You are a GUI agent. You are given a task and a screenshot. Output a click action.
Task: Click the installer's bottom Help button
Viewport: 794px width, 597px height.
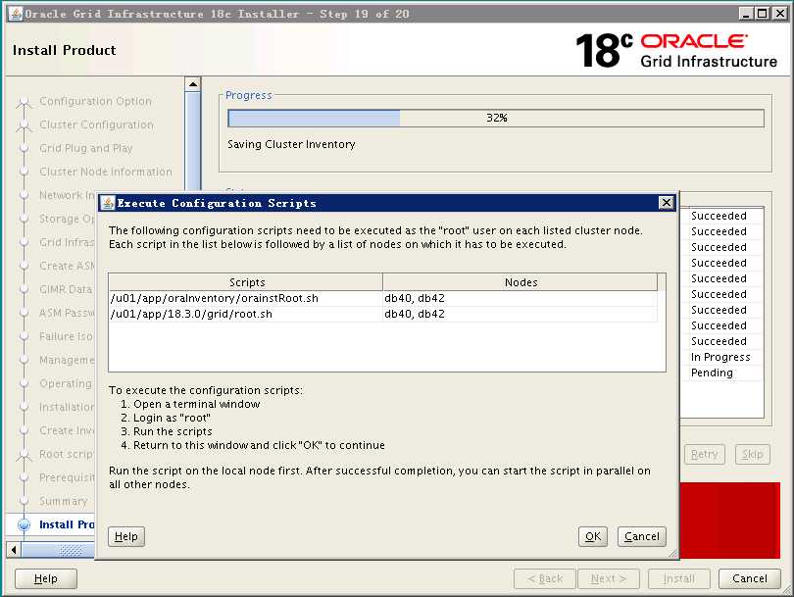coord(45,578)
